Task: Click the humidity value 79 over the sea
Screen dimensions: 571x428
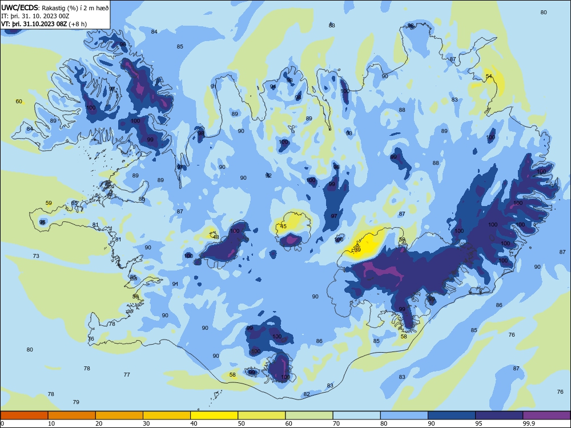Action: [x=76, y=402]
